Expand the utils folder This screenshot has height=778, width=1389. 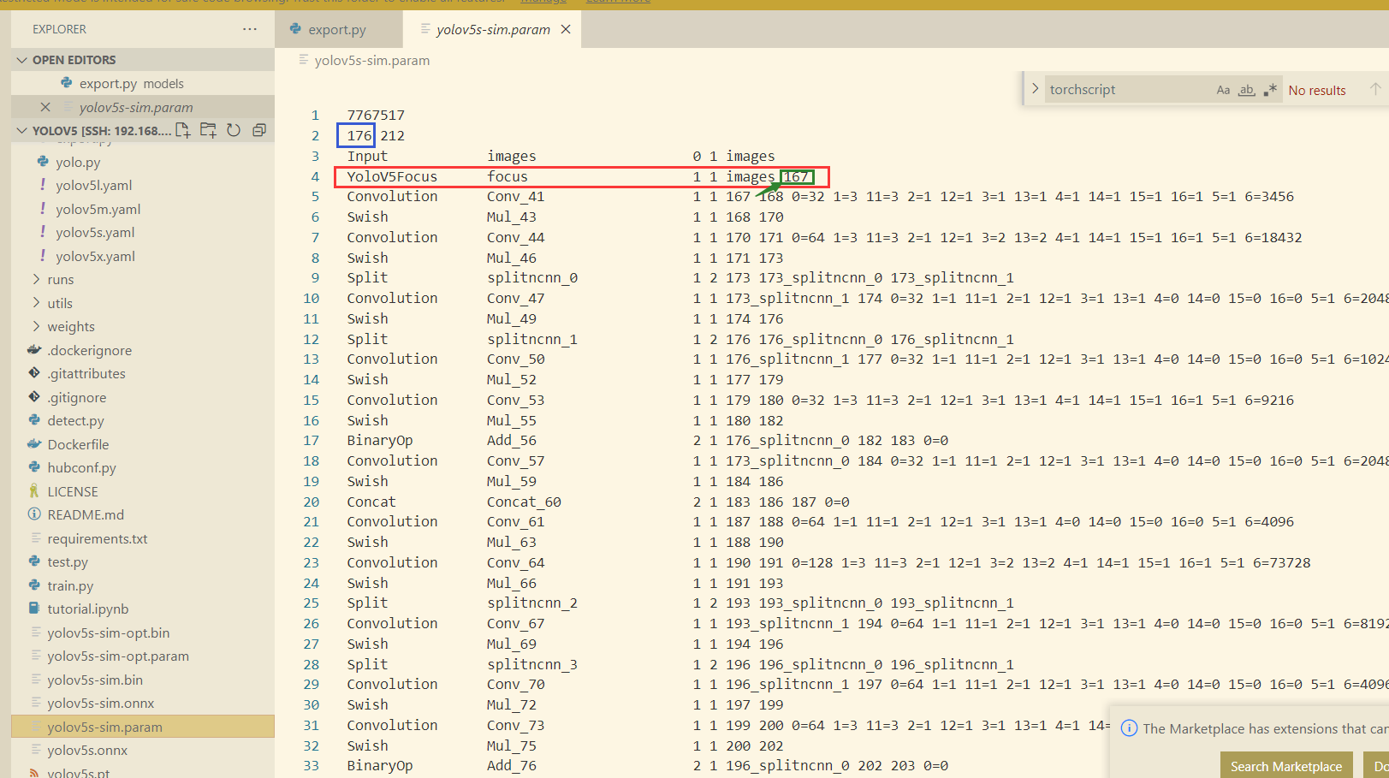tap(36, 303)
